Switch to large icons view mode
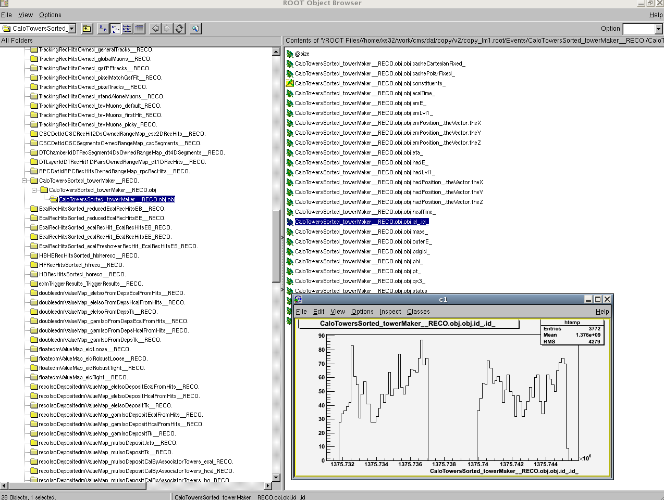The image size is (664, 500). [x=103, y=29]
